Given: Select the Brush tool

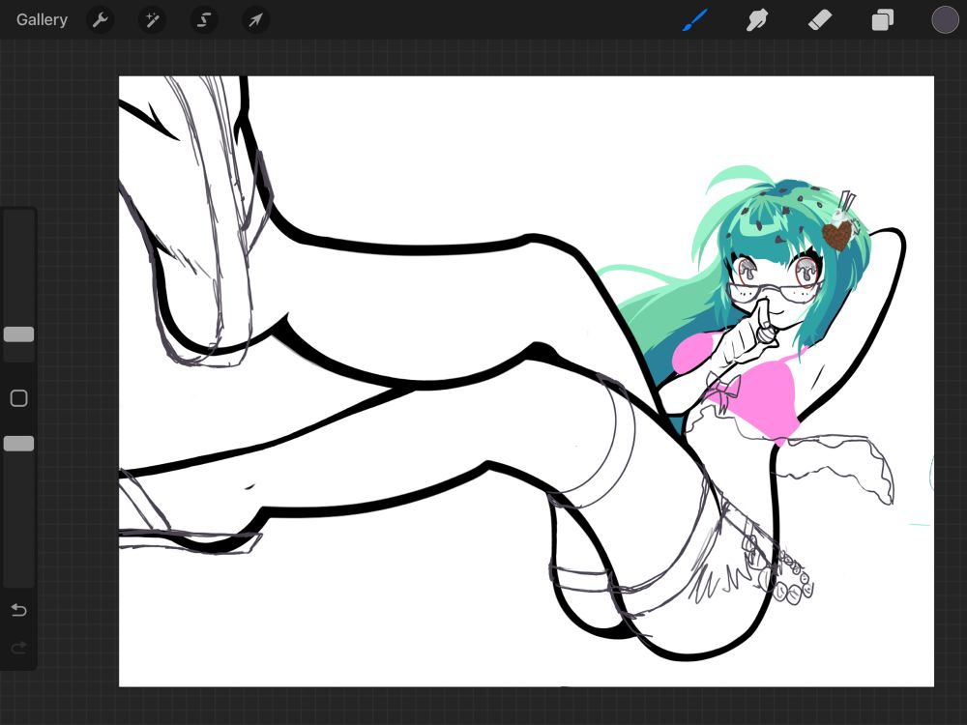Looking at the screenshot, I should pyautogui.click(x=695, y=19).
